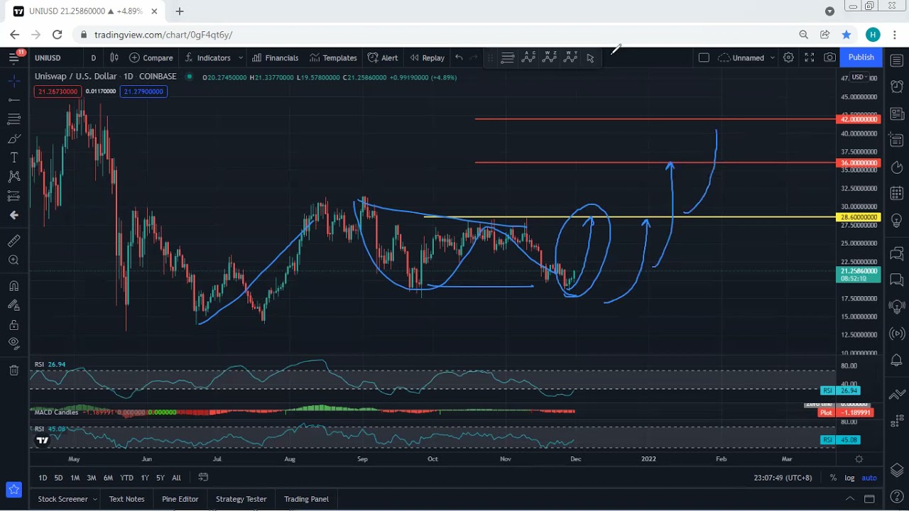Viewport: 909px width, 511px height.
Task: Open the Financials menu
Action: [x=275, y=57]
